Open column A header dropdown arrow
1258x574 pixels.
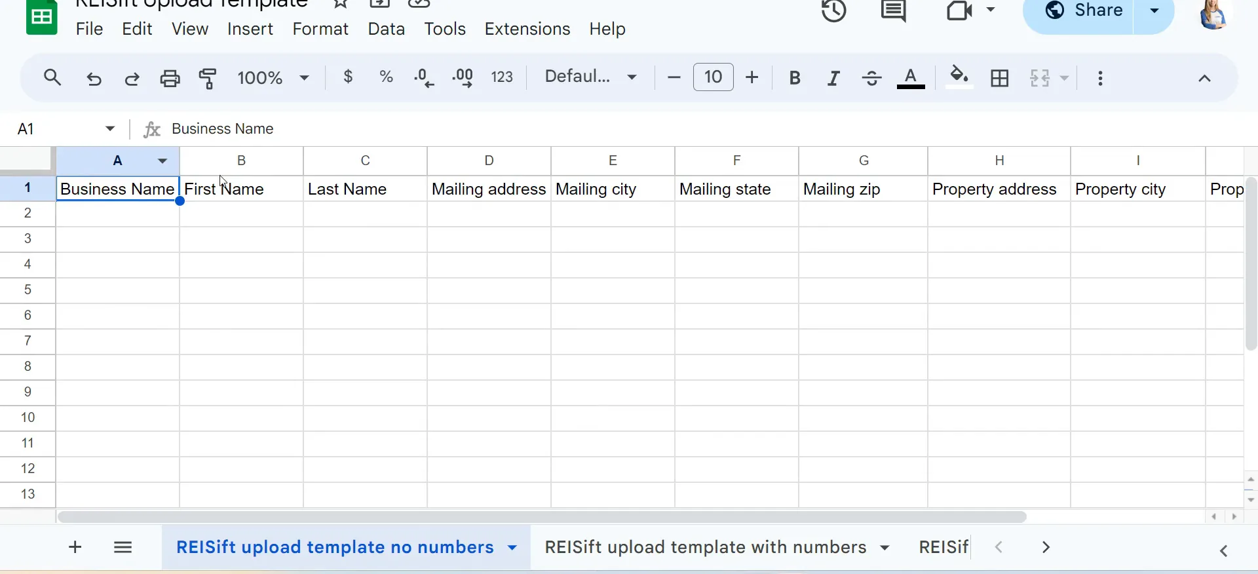[162, 161]
